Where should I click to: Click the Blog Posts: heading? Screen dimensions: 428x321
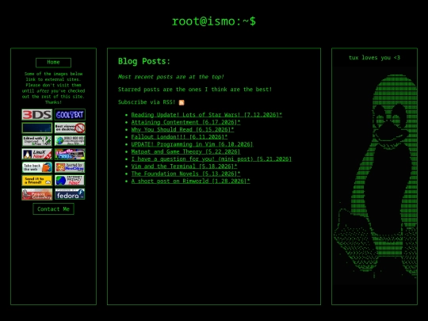(x=144, y=61)
